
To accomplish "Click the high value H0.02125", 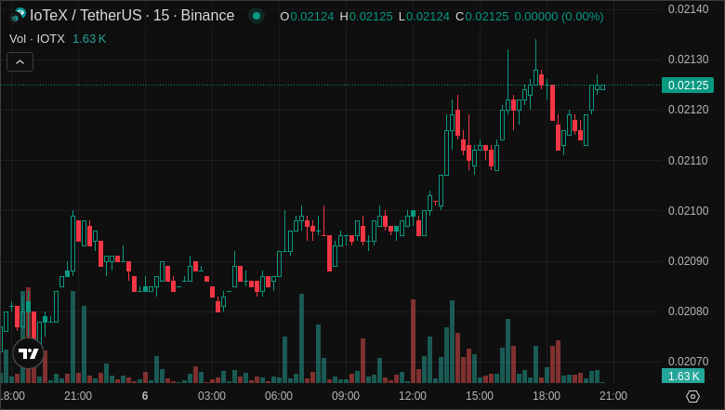I will (366, 17).
